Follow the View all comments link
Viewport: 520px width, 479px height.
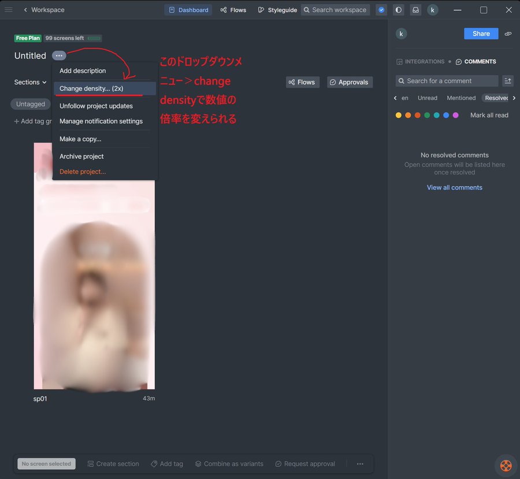click(454, 187)
